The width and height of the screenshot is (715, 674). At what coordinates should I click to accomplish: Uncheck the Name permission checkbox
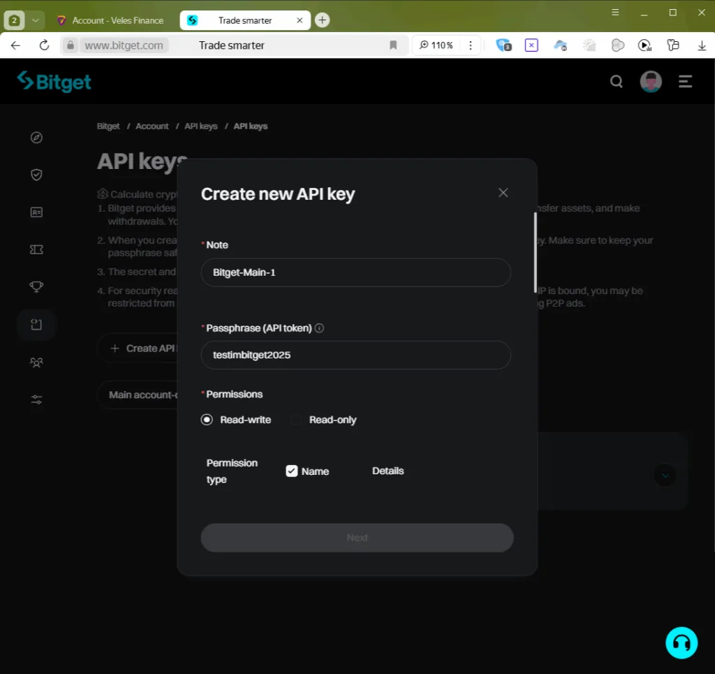tap(292, 471)
